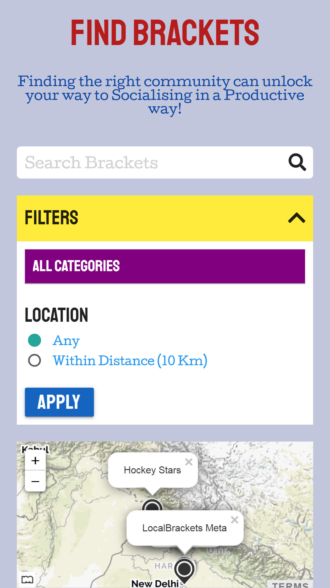
Task: Open the All Categories dropdown
Action: pyautogui.click(x=165, y=266)
